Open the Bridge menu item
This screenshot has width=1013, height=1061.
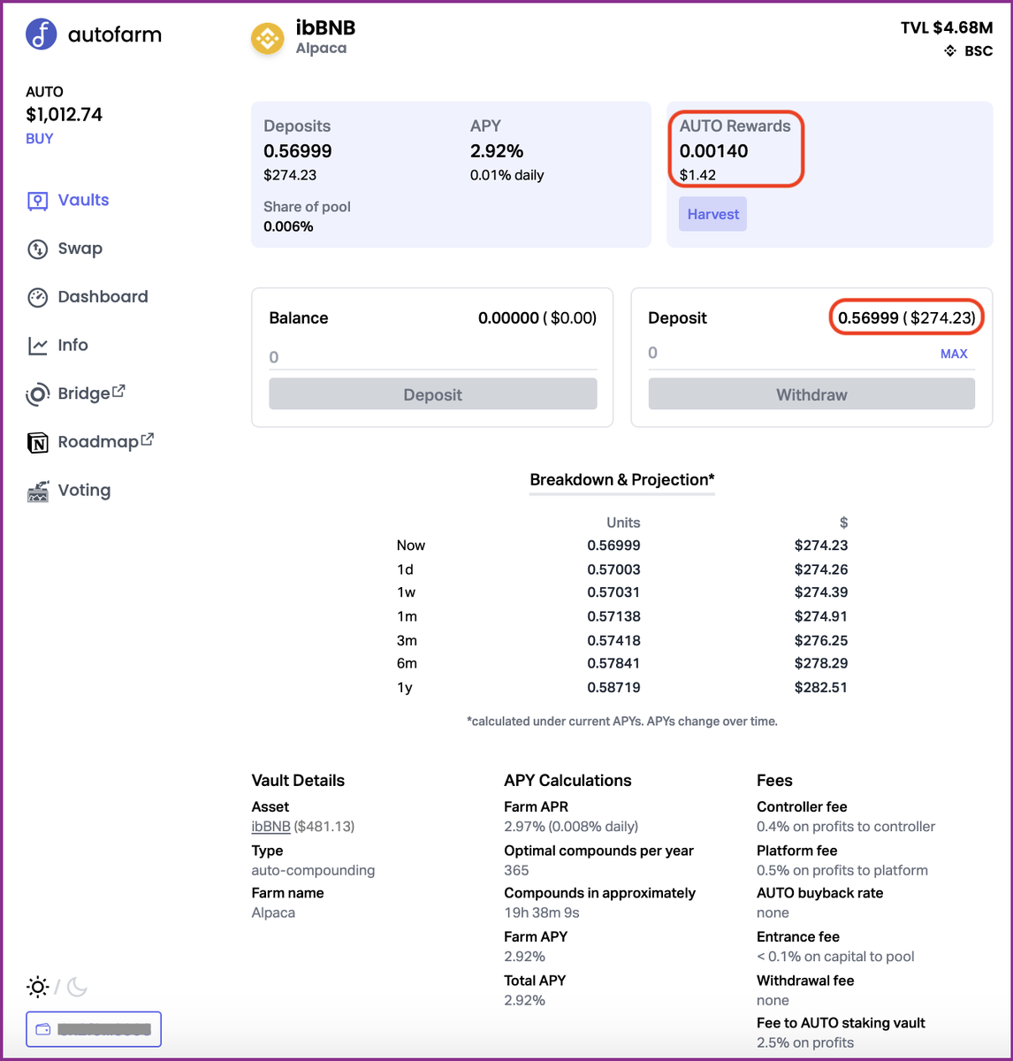[84, 393]
